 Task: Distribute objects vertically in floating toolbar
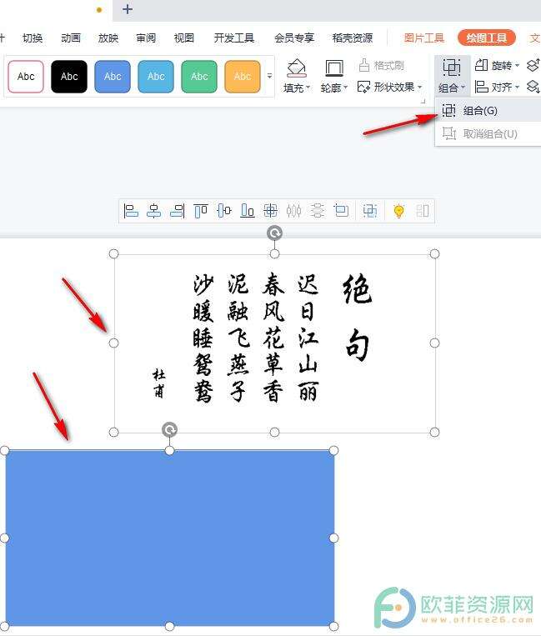(317, 211)
